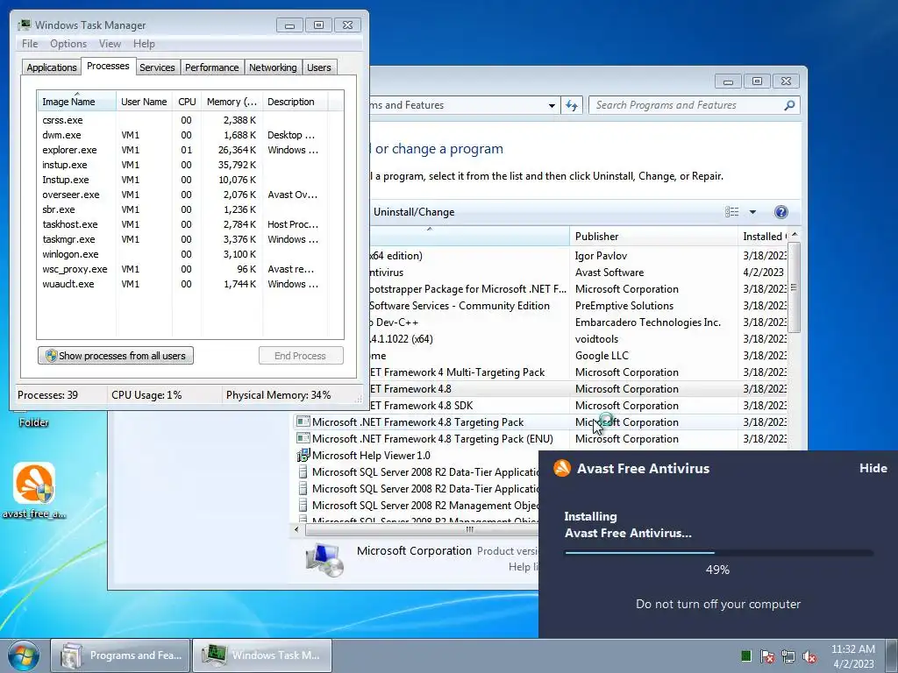Sort processes by Memory column header

[x=232, y=102]
